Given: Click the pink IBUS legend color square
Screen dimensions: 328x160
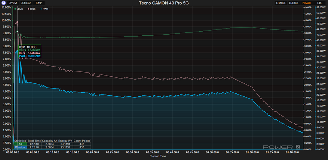Looking at the screenshot, I should click(x=29, y=9).
